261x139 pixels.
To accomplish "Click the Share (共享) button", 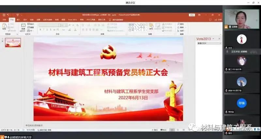I will (218, 20).
